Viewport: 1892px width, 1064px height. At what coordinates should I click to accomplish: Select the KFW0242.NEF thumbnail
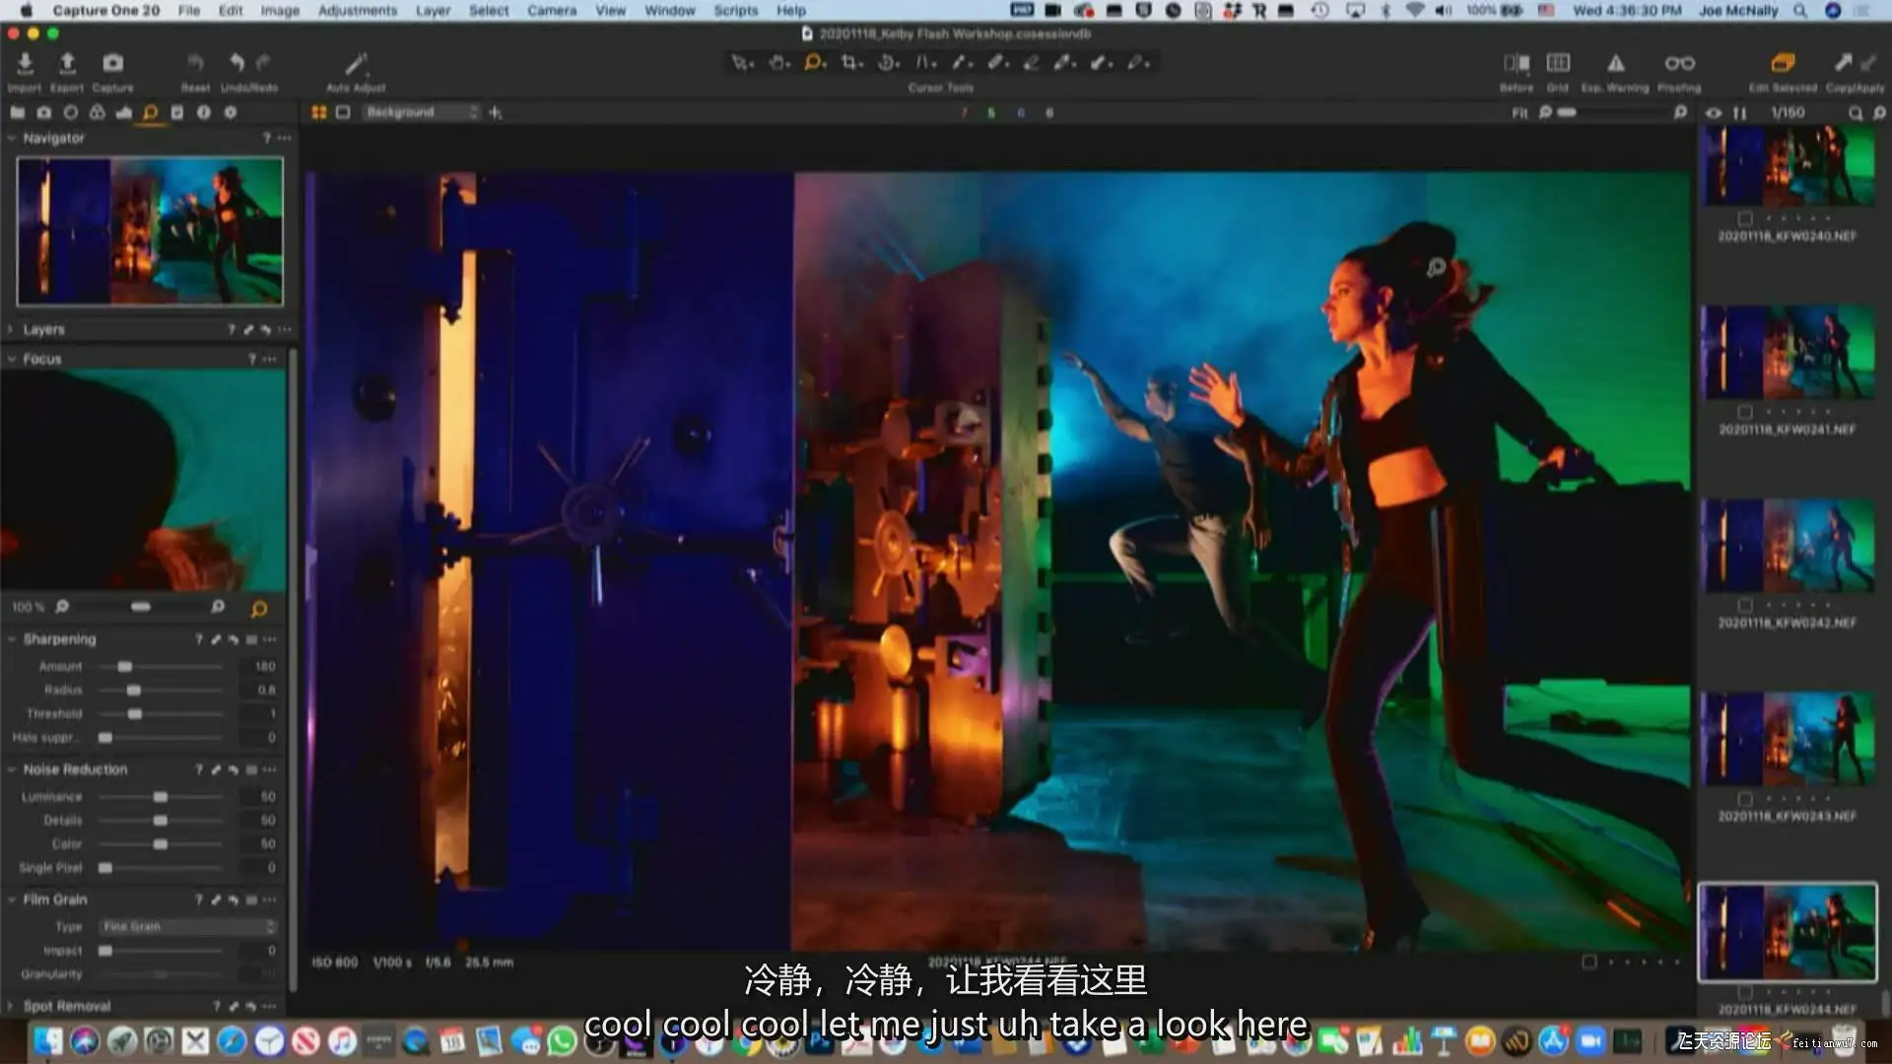coord(1787,546)
